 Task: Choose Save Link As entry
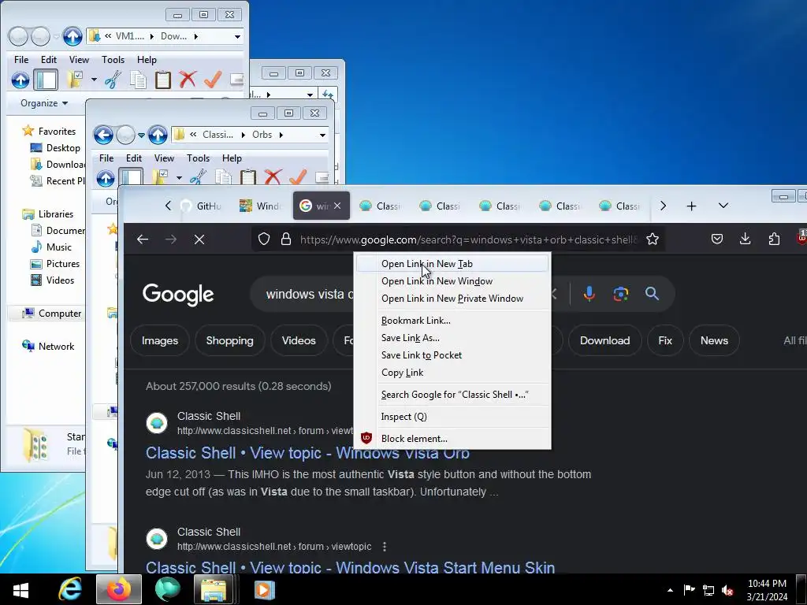452,338
